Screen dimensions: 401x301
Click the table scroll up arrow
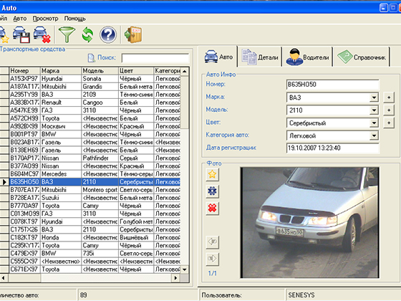[x=185, y=71]
